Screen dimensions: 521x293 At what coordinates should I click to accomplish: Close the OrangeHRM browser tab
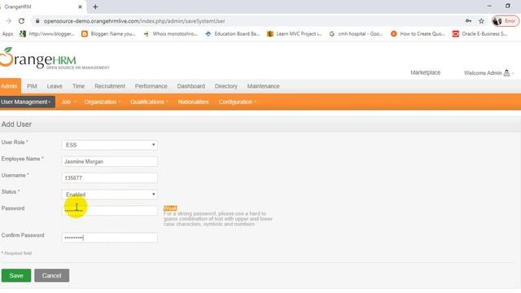coord(80,7)
